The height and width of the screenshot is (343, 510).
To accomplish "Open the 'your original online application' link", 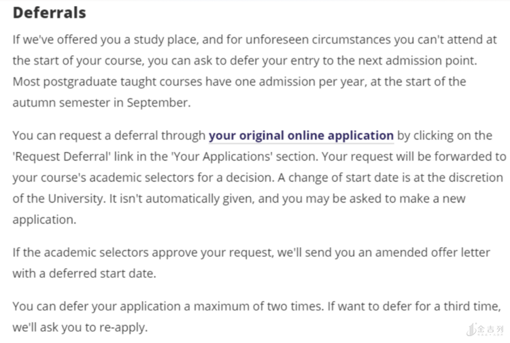I will tap(301, 135).
